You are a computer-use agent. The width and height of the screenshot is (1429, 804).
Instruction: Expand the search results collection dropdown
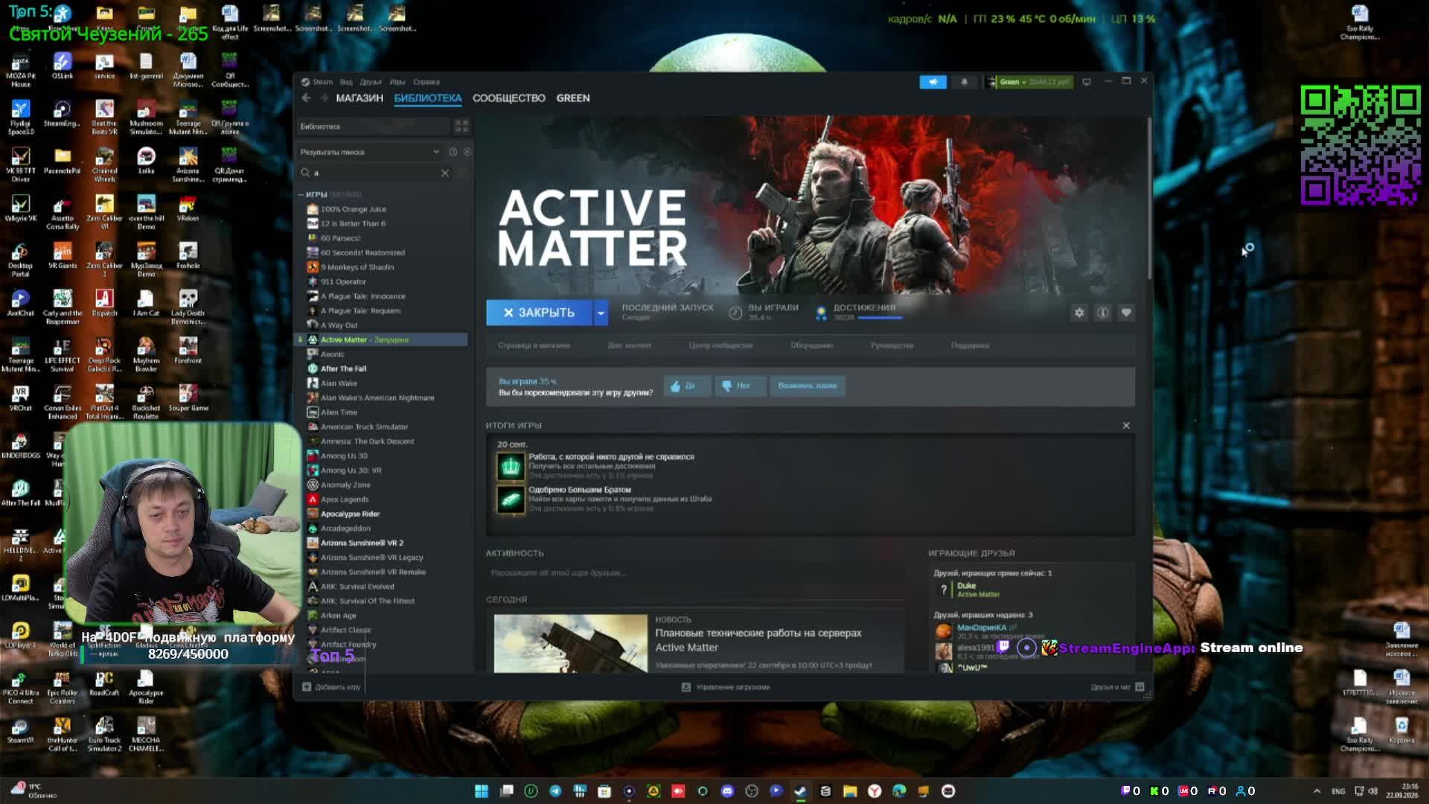pyautogui.click(x=436, y=152)
